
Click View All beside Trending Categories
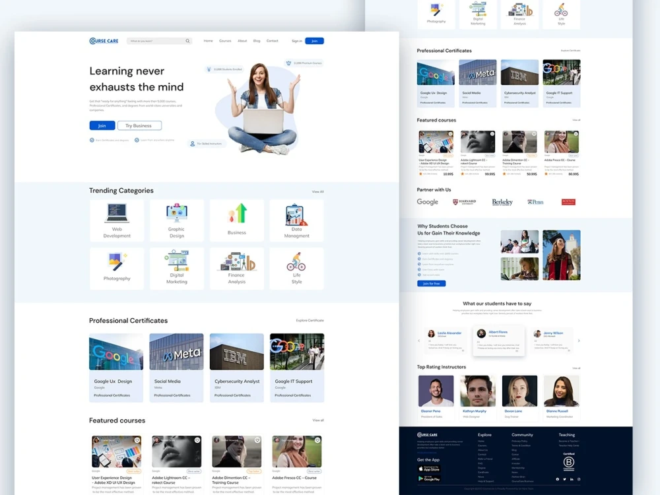click(x=318, y=191)
